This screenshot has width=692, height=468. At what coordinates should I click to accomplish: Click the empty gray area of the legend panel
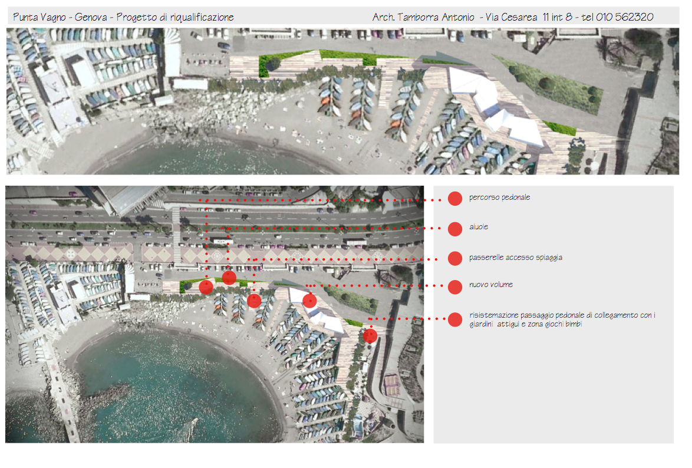pyautogui.click(x=553, y=389)
